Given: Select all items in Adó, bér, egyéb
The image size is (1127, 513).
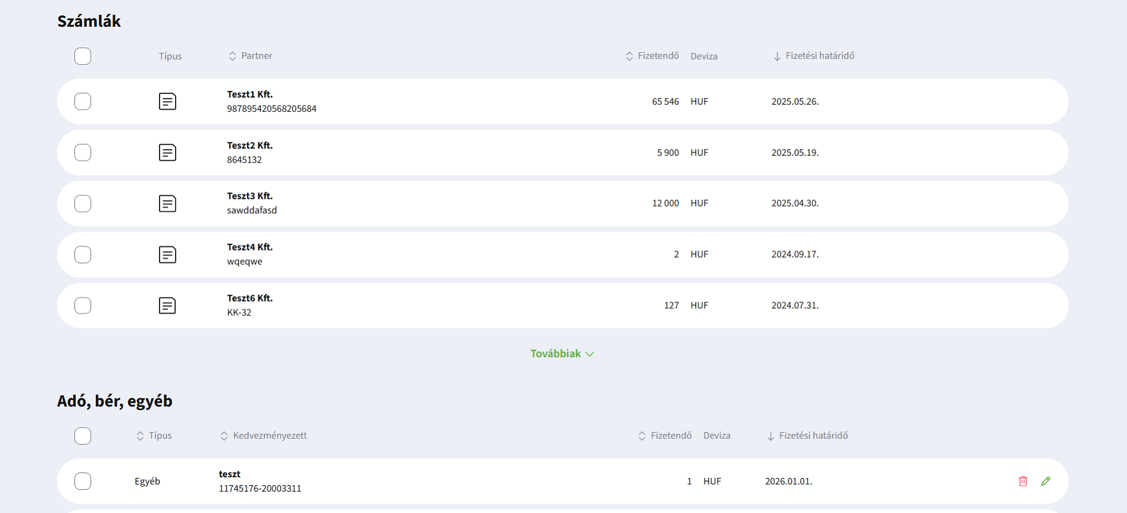Looking at the screenshot, I should tap(83, 436).
